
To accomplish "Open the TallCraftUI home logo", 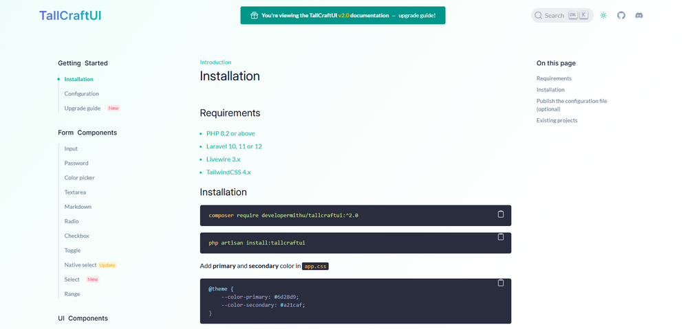I will click(x=70, y=15).
